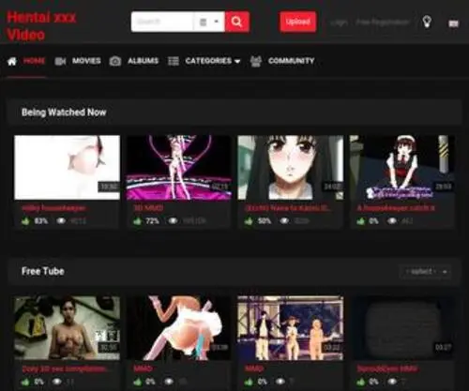Click the community people icon
This screenshot has height=391, width=469.
click(x=256, y=61)
